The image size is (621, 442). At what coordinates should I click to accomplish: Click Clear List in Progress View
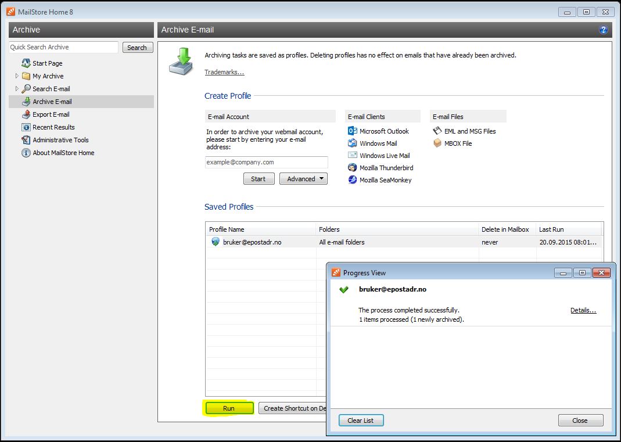[361, 420]
